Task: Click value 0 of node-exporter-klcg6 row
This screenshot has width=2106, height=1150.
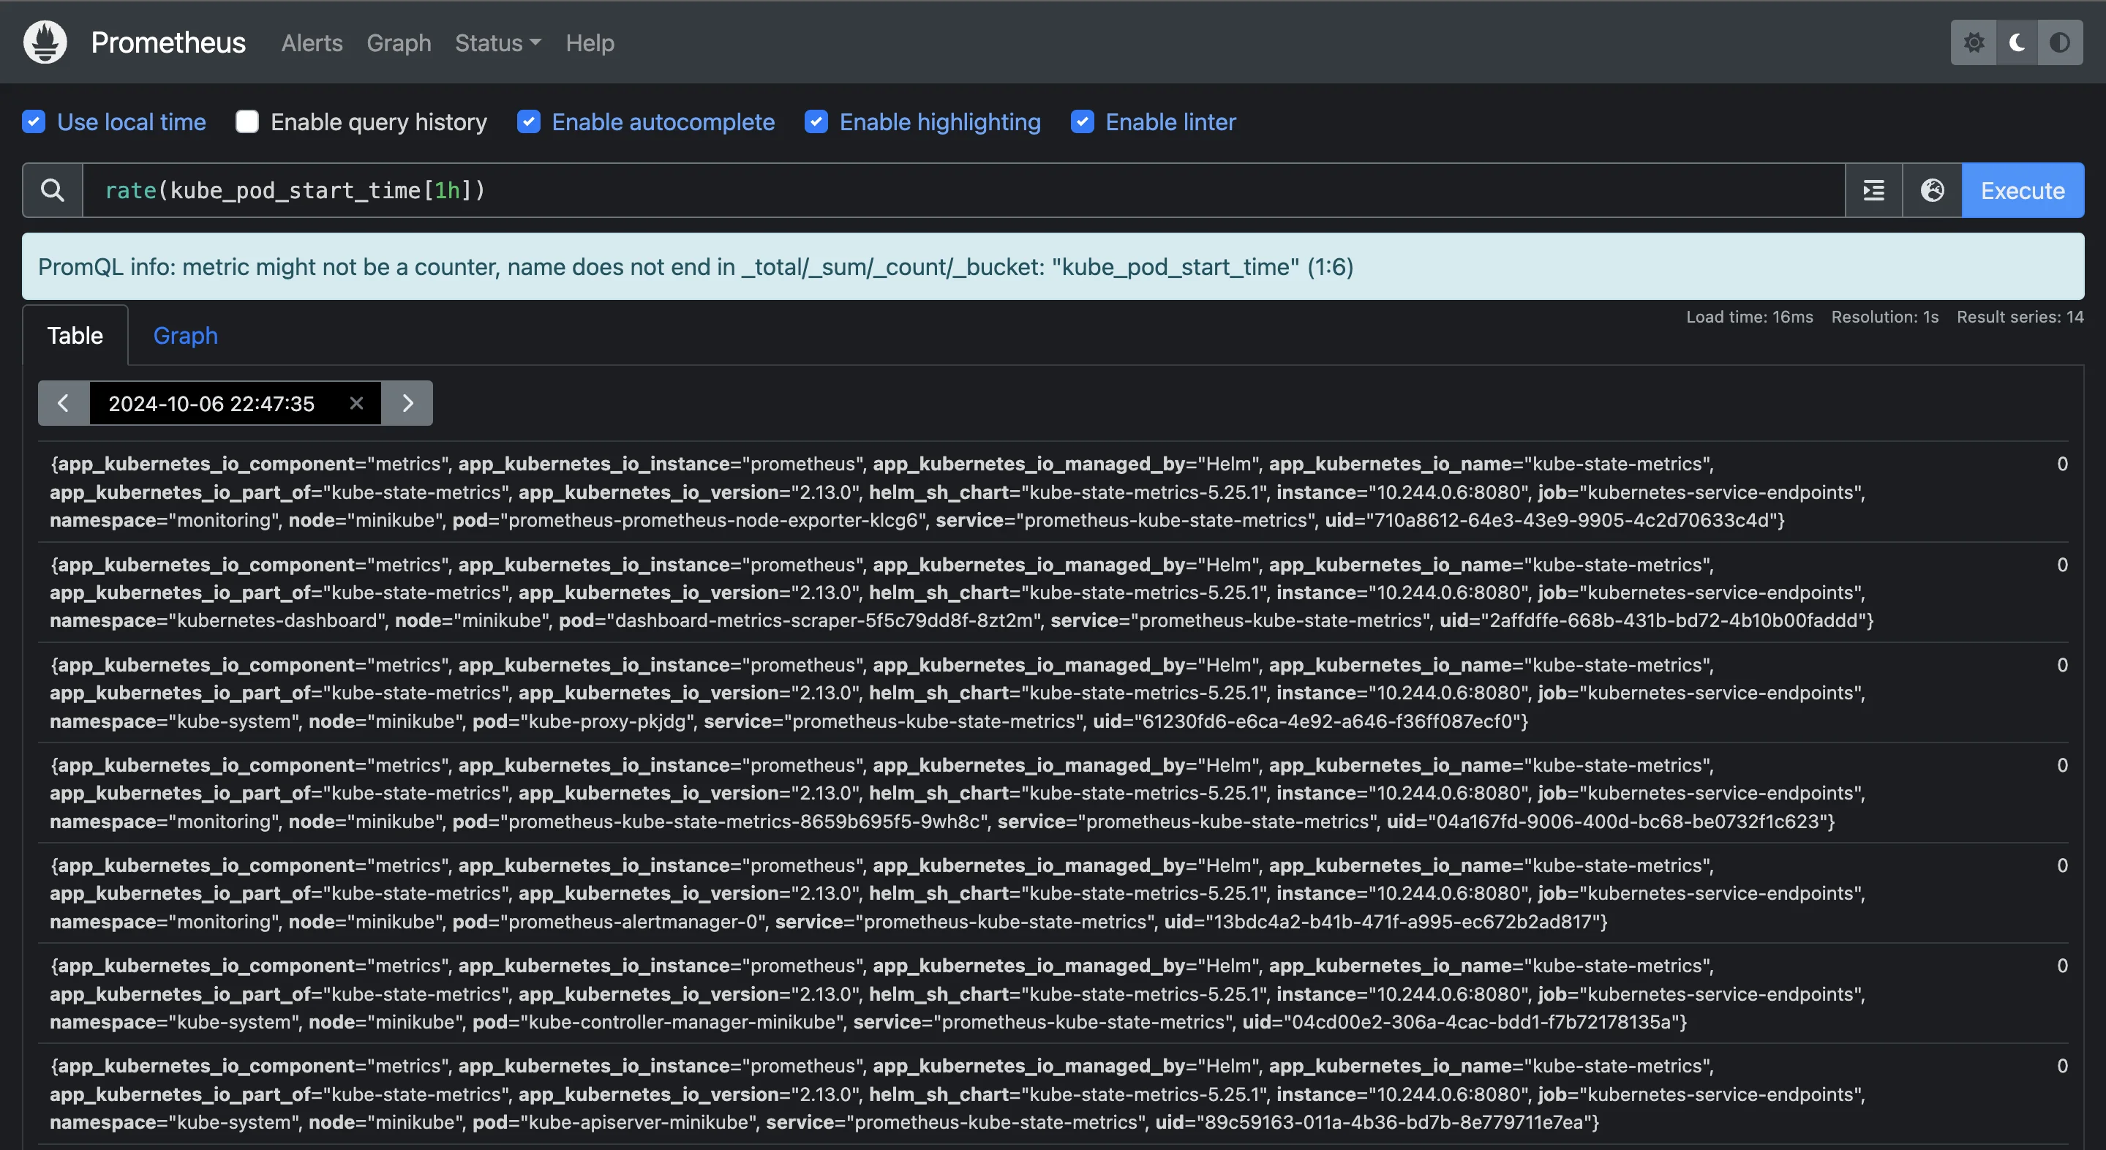Action: point(2062,465)
